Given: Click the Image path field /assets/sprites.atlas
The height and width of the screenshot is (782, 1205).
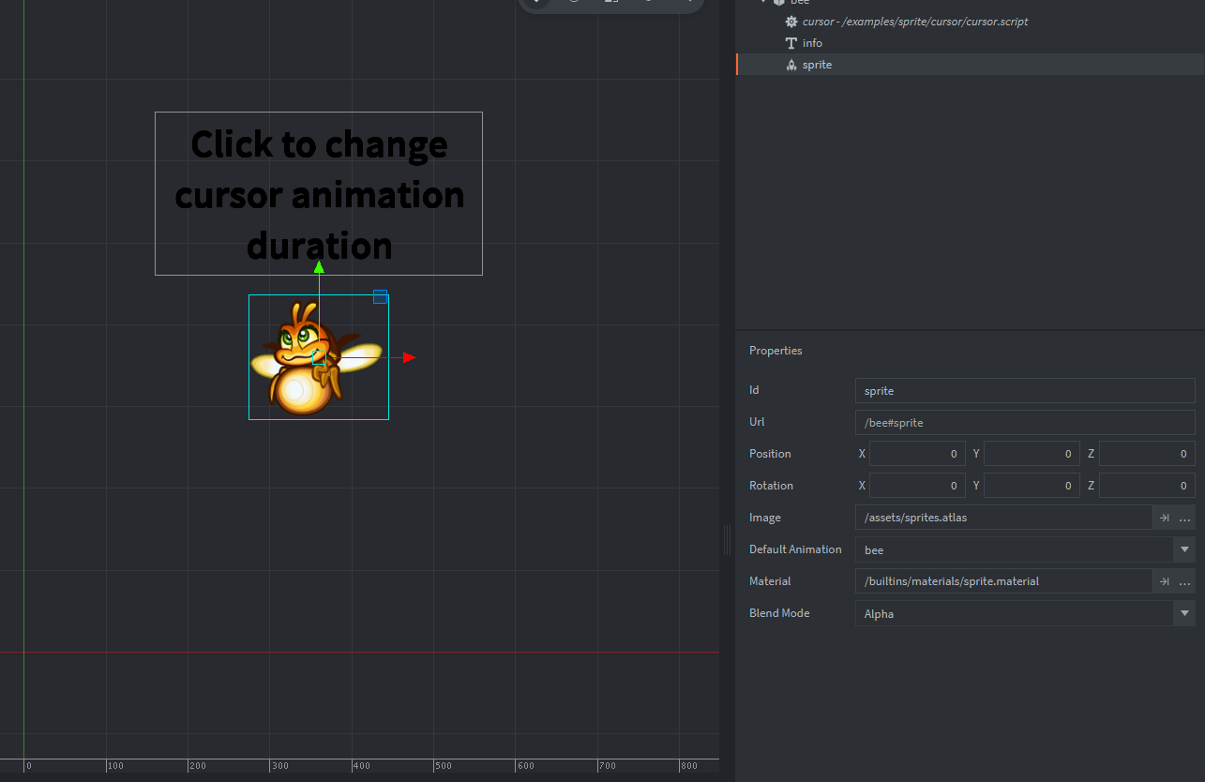Looking at the screenshot, I should click(1003, 518).
